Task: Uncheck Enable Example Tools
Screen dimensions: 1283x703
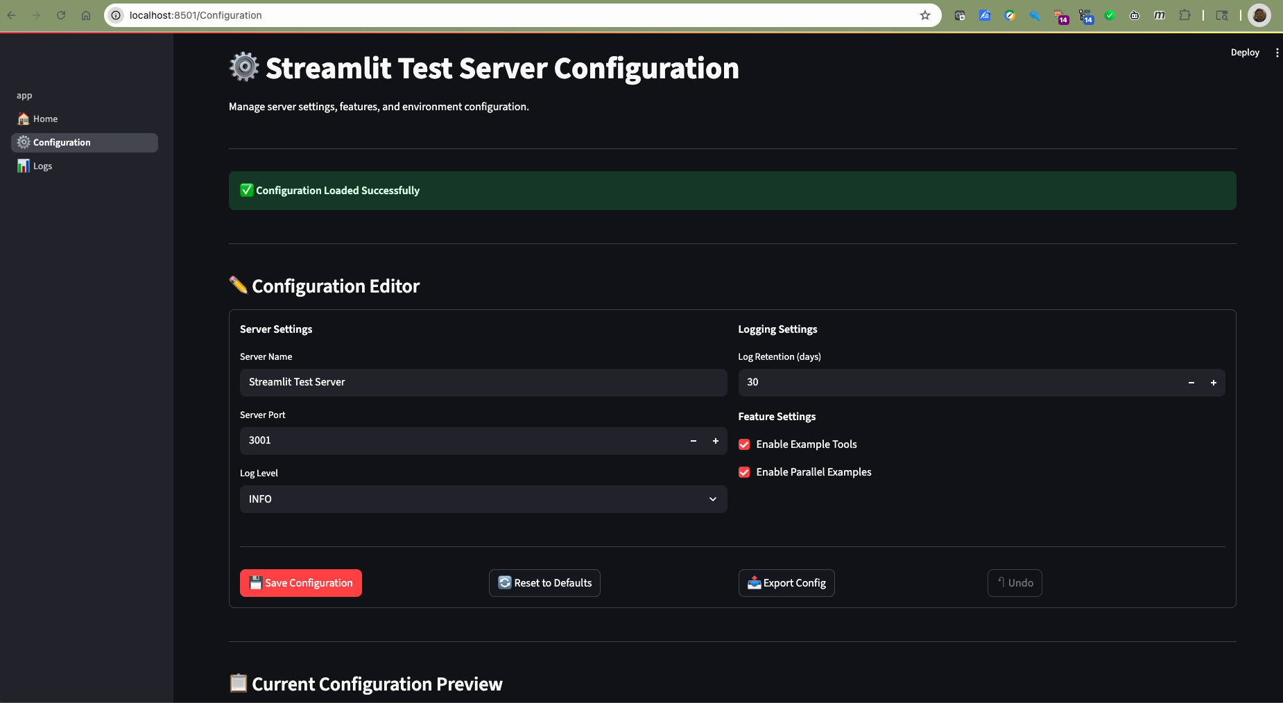Action: coord(744,444)
